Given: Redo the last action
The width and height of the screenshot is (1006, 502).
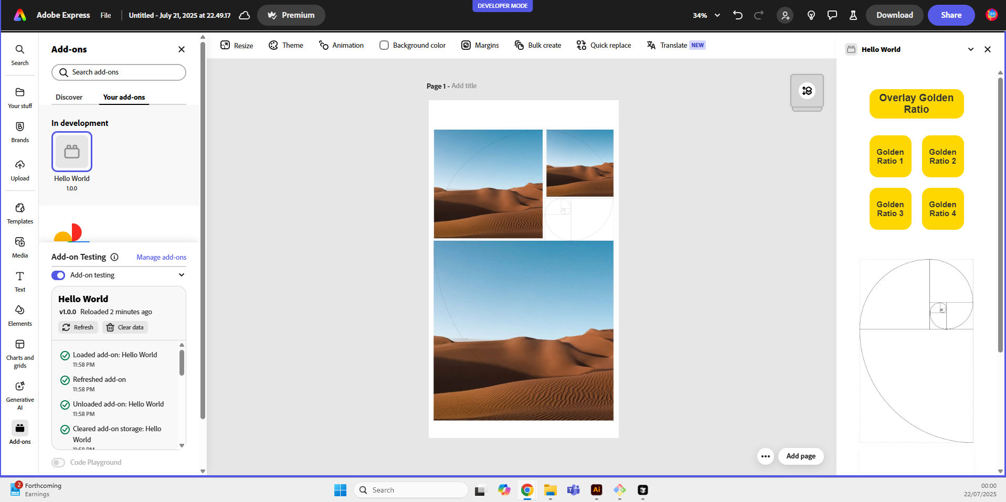Looking at the screenshot, I should [759, 15].
